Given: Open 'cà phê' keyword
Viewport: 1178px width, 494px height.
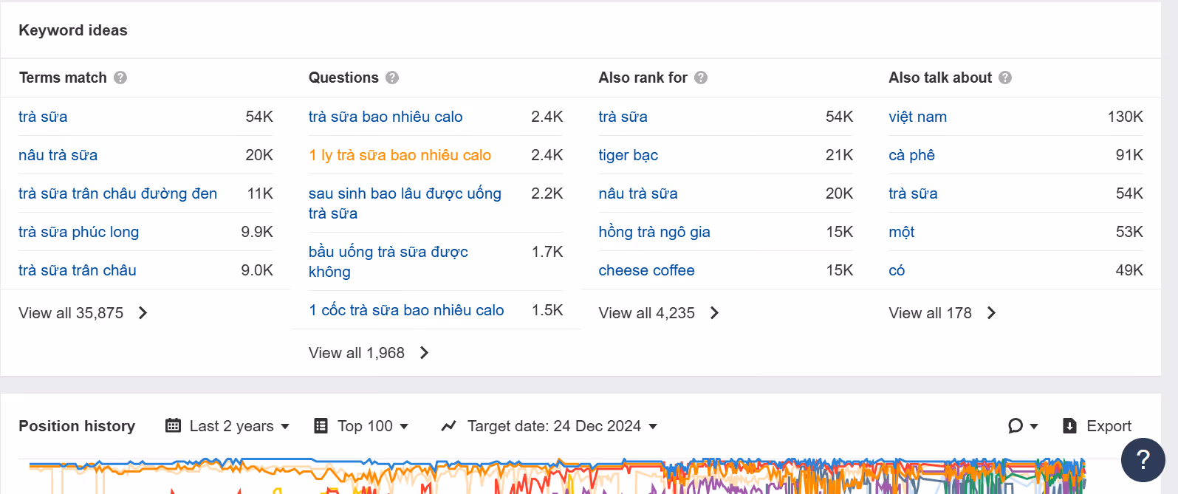Looking at the screenshot, I should point(912,155).
